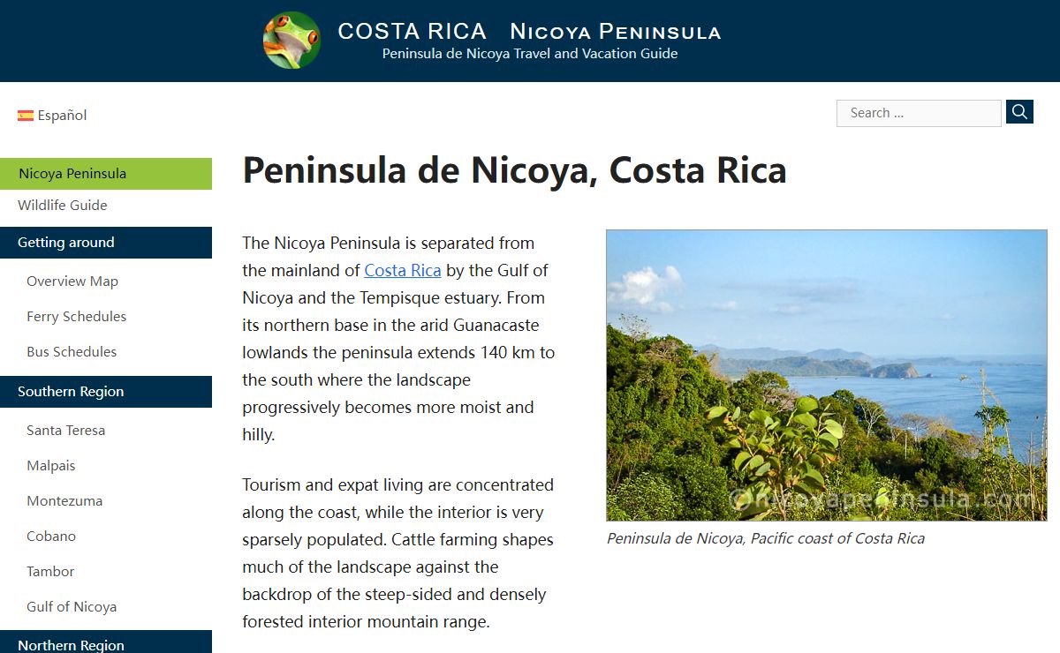Open the Overview Map page
This screenshot has width=1060, height=653.
[x=72, y=281]
